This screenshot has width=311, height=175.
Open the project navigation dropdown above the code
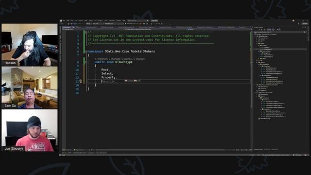(x=93, y=29)
